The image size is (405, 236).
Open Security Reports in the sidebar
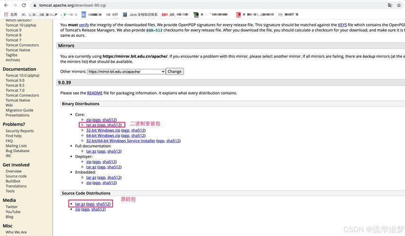point(19,131)
